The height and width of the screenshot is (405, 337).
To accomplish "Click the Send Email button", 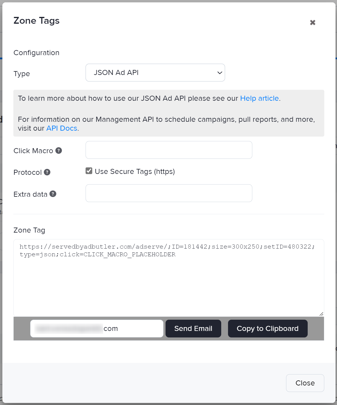I will pyautogui.click(x=193, y=328).
